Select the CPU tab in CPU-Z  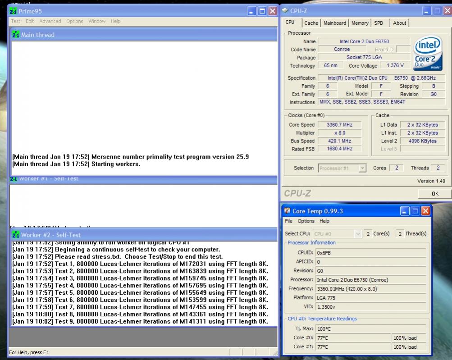click(x=290, y=22)
